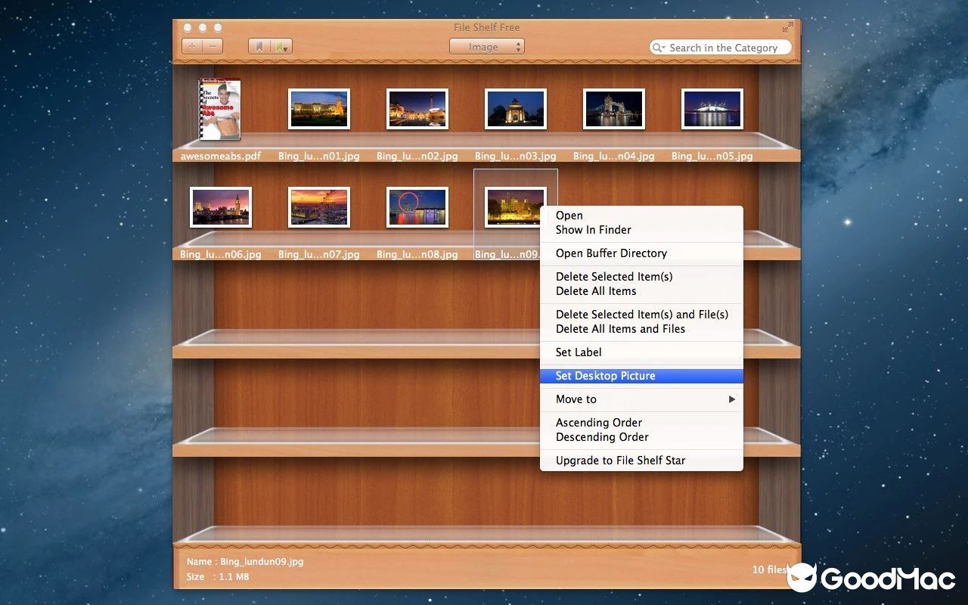This screenshot has width=968, height=605.
Task: Select the Bing_lu...n03.jpg thumbnail
Action: (x=516, y=109)
